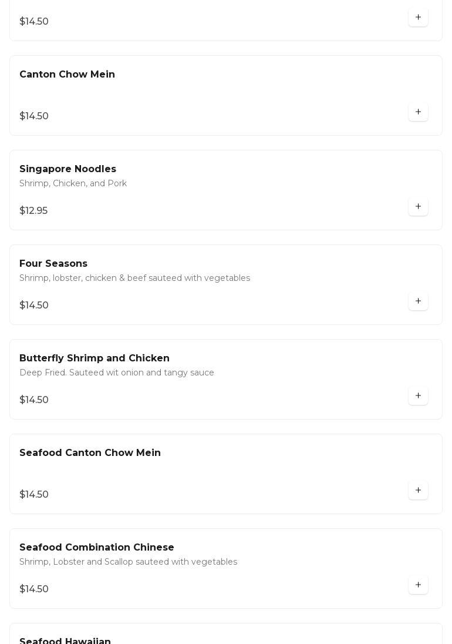Add the item listed above Canton Chow Mein
This screenshot has height=644, width=452.
tap(418, 17)
